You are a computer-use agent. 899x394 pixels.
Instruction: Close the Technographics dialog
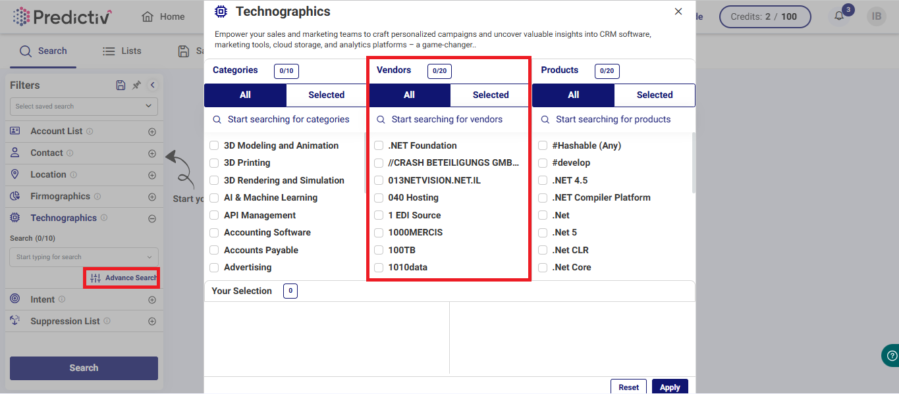(678, 11)
